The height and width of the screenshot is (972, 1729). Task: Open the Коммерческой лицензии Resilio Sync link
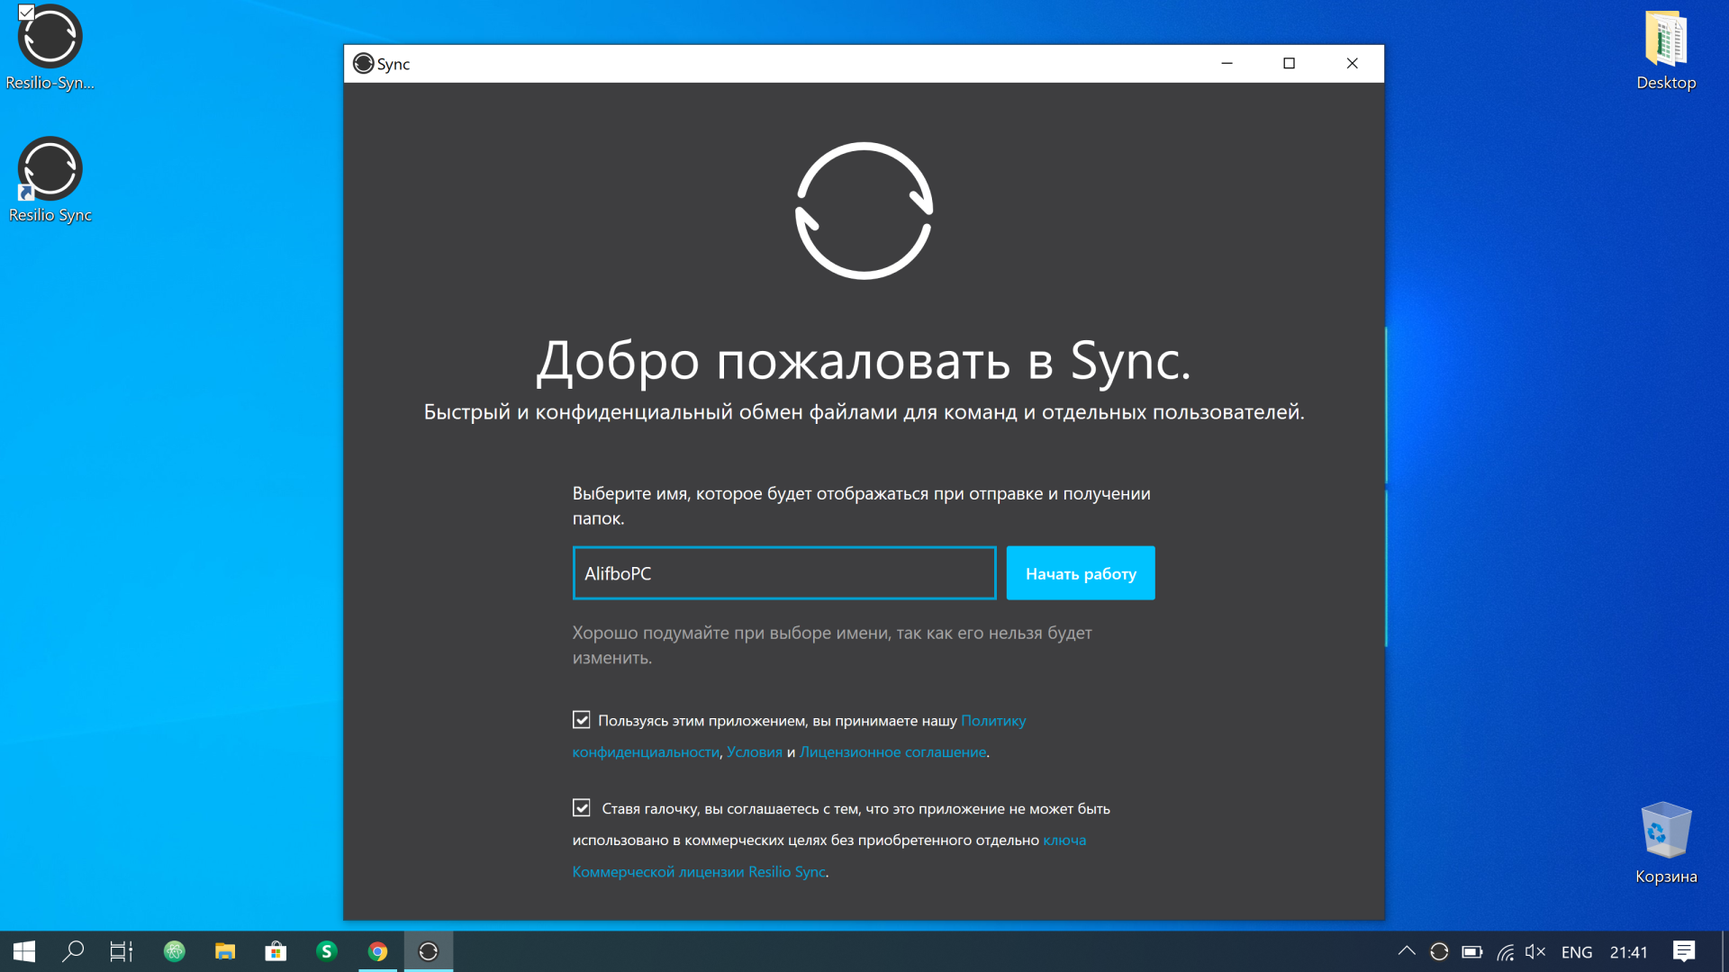point(699,872)
